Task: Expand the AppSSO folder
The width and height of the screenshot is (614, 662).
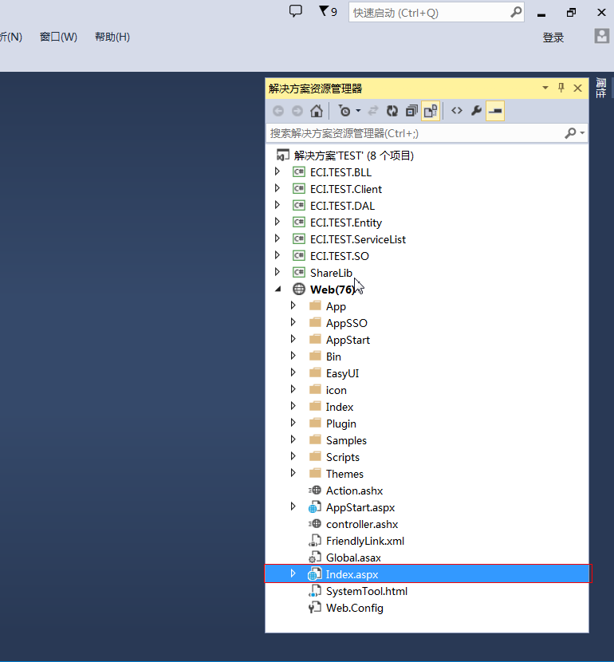Action: click(293, 322)
